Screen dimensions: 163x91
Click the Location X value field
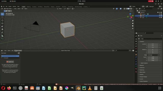(x=153, y=44)
